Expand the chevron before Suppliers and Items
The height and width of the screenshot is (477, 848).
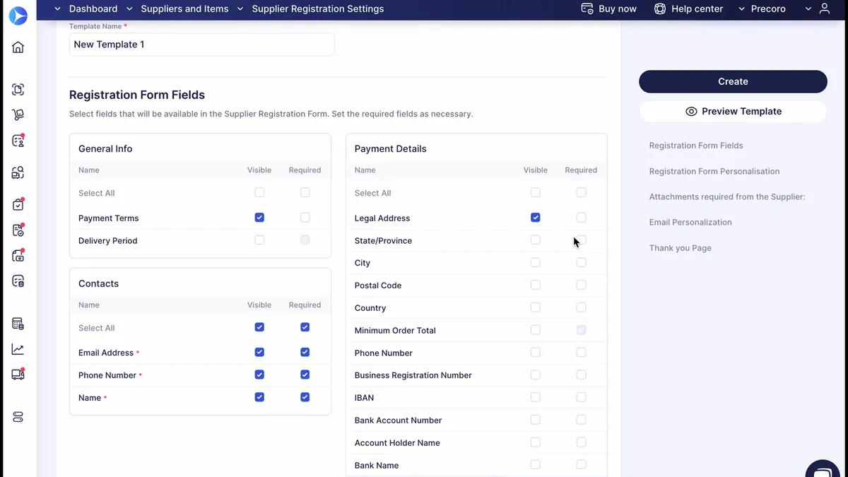(x=129, y=9)
